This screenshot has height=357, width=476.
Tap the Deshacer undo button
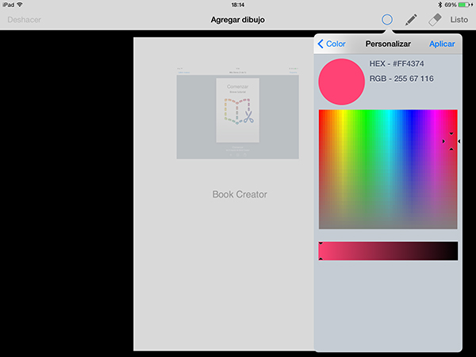[25, 20]
